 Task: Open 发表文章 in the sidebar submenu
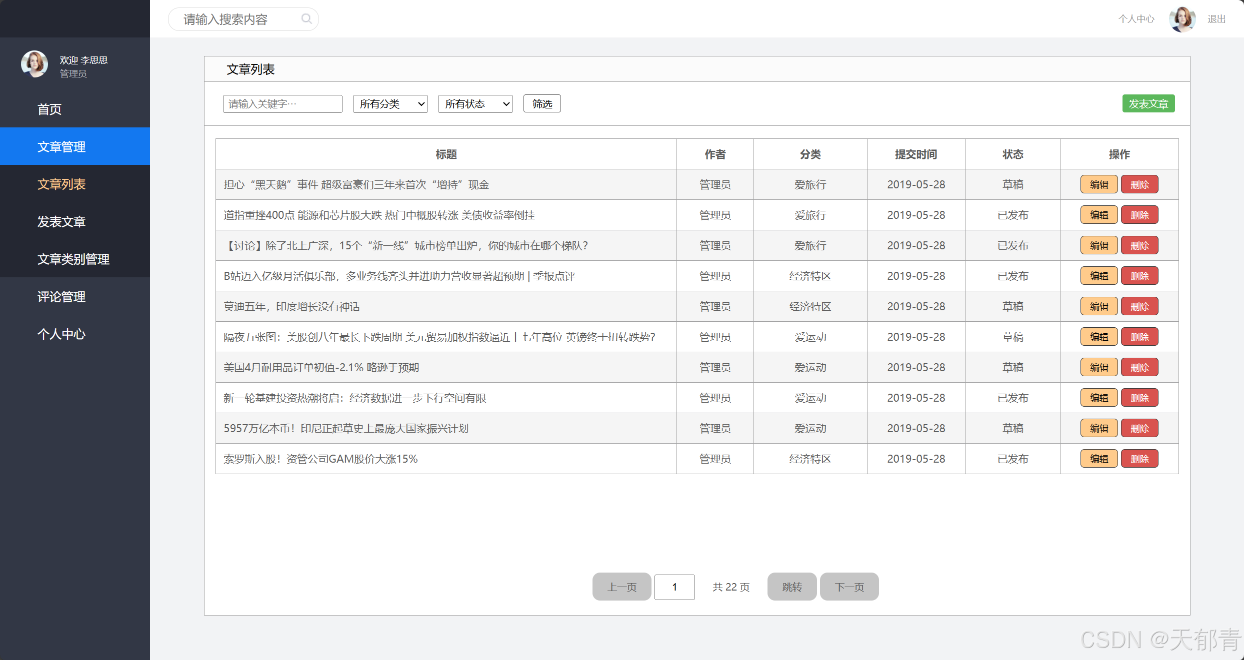coord(75,221)
